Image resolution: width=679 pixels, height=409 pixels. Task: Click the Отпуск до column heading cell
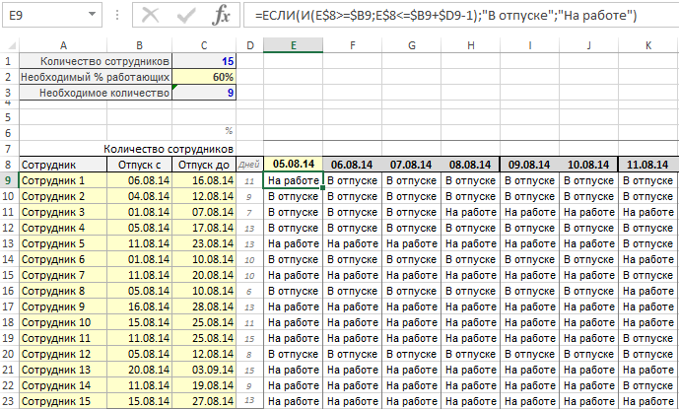[204, 165]
